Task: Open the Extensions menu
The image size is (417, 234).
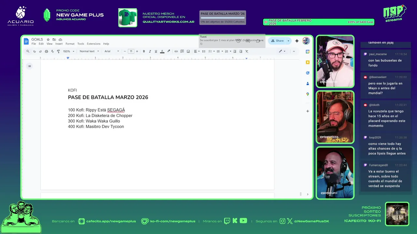Action: tap(93, 44)
